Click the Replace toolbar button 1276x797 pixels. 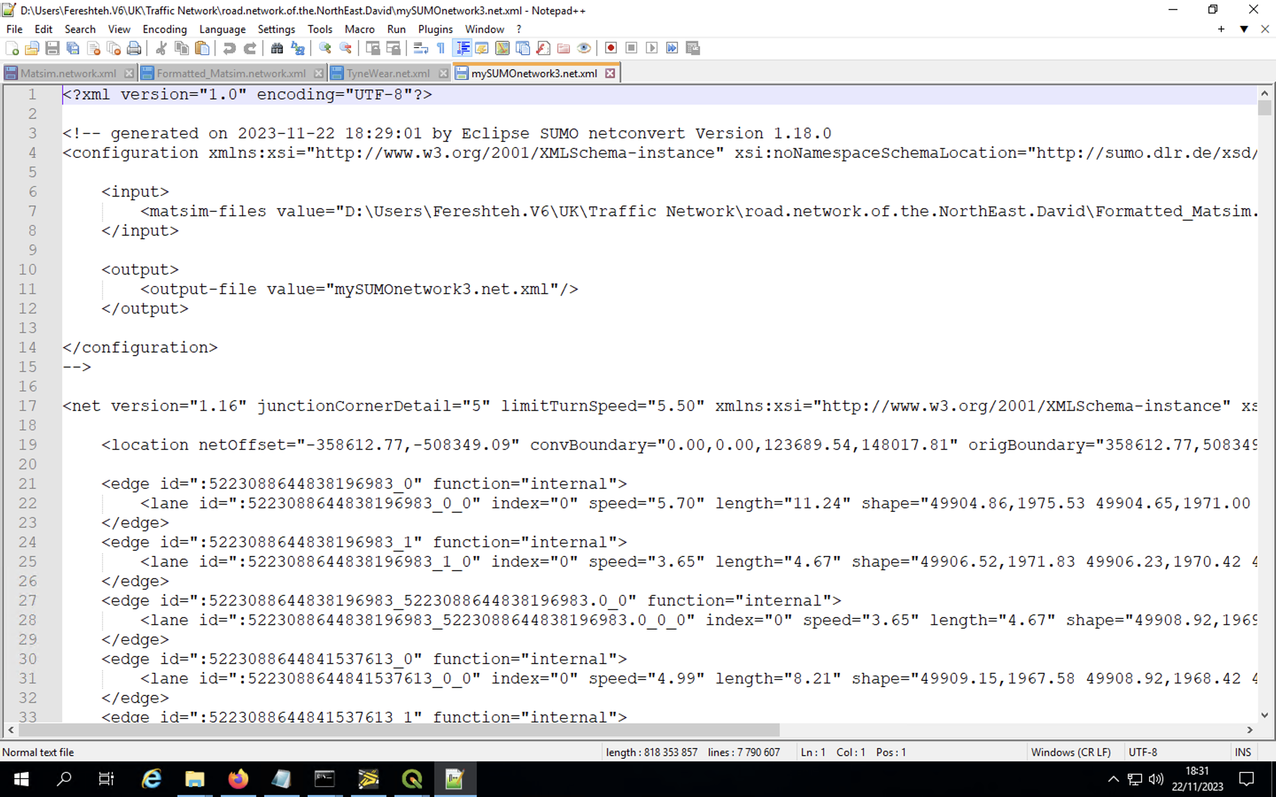click(297, 48)
